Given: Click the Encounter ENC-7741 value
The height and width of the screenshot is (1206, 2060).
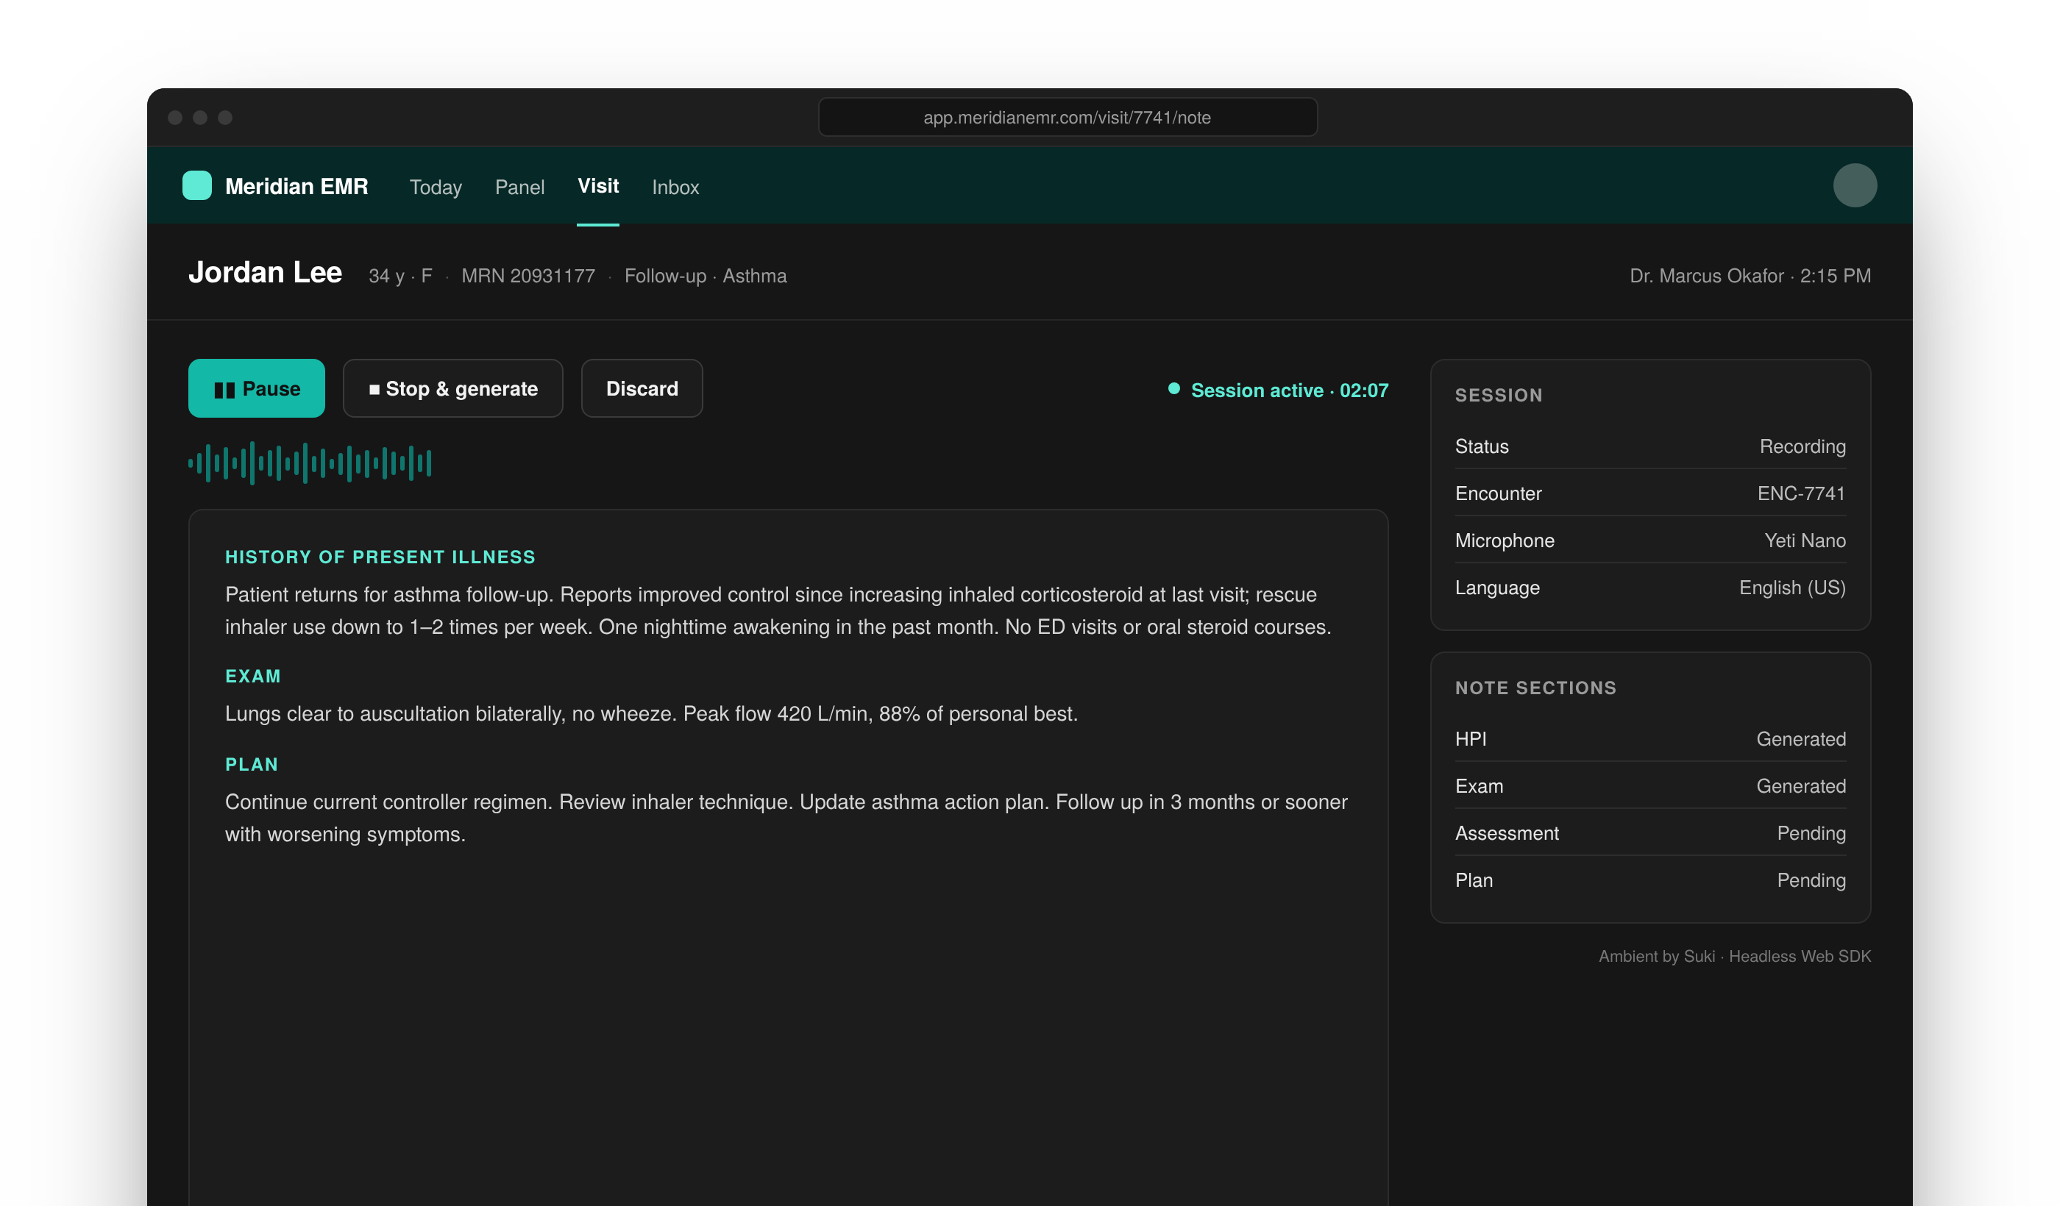Looking at the screenshot, I should pos(1801,493).
